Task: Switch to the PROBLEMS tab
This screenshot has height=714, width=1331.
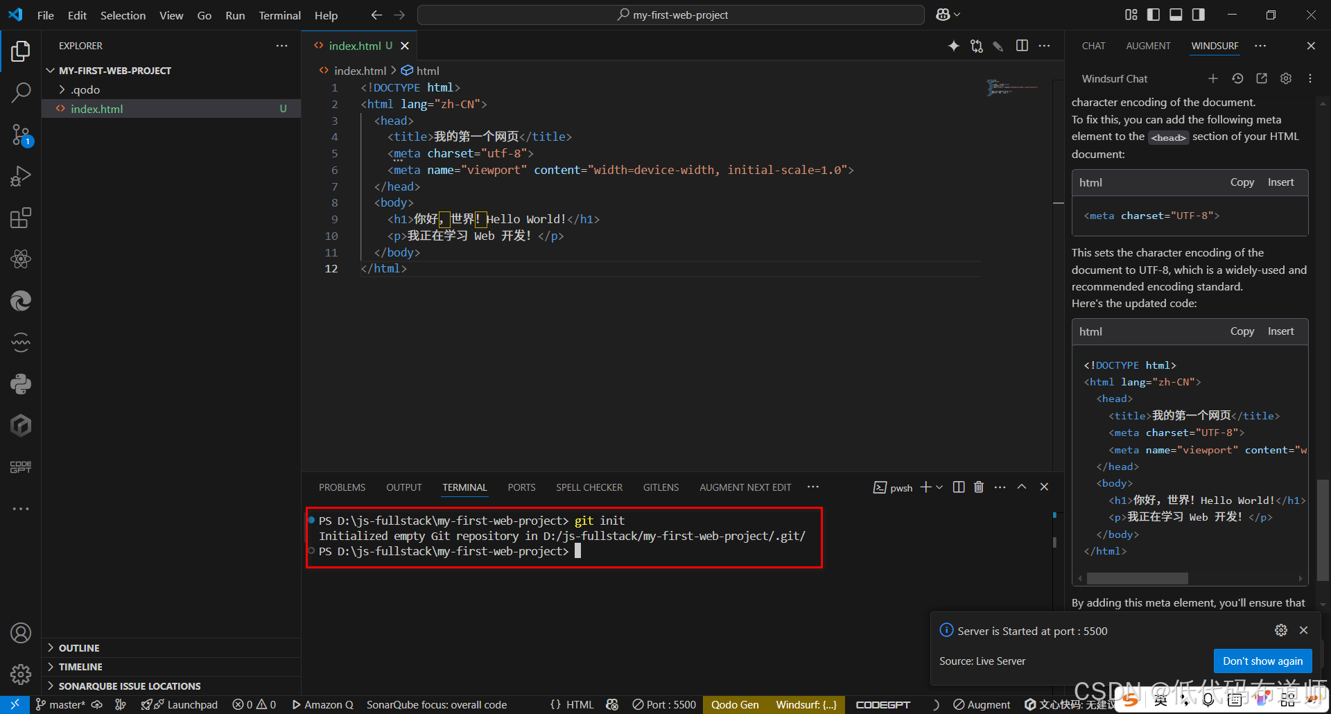Action: point(342,487)
